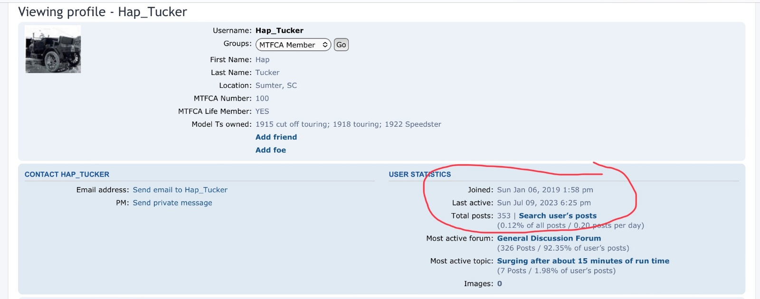
Task: Open Send email to Hap_Tucker link
Action: click(x=180, y=190)
